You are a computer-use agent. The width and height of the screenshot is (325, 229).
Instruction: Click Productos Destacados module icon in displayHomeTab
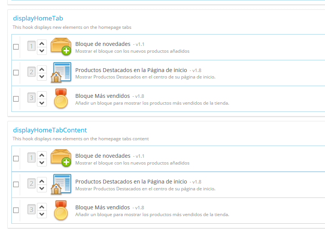61,72
